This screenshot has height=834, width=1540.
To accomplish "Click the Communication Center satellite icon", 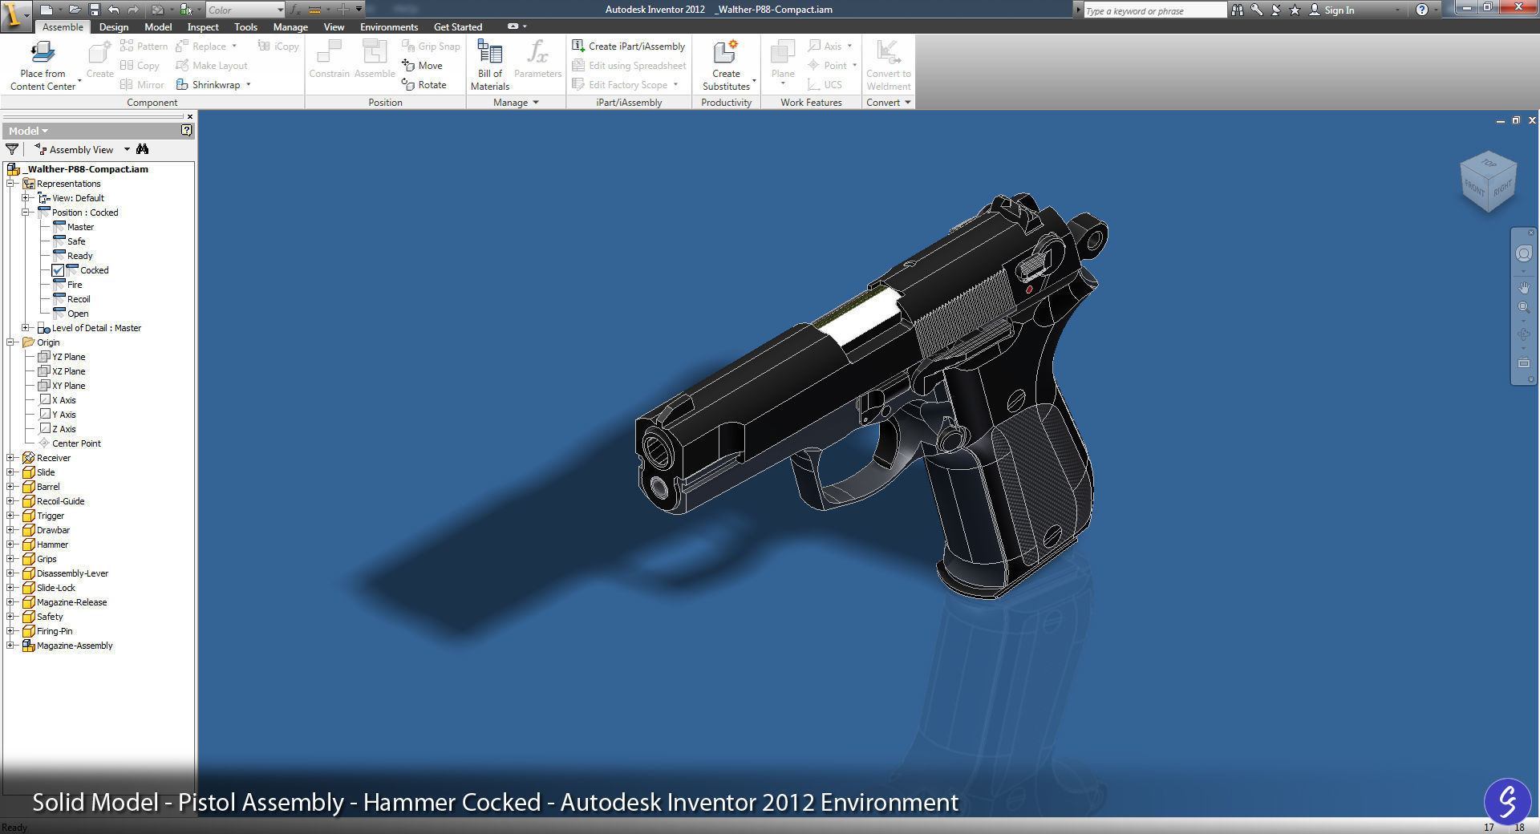I will [1276, 10].
